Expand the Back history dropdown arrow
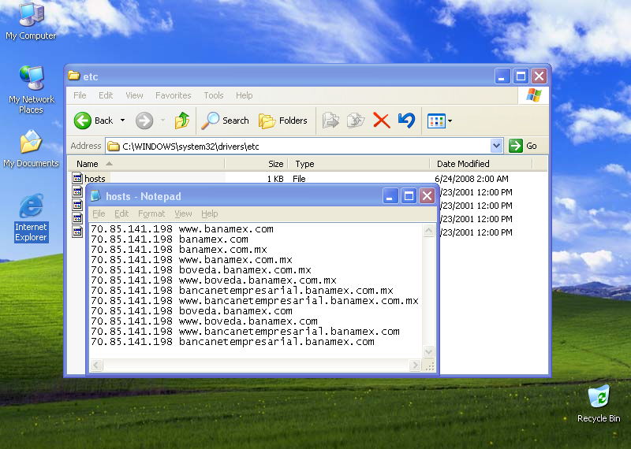This screenshot has width=631, height=449. pyautogui.click(x=123, y=121)
